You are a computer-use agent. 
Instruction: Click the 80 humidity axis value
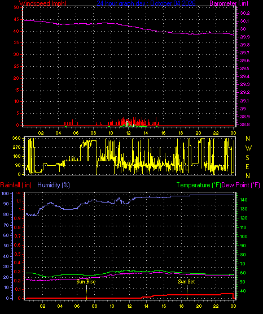[x=6, y=214]
